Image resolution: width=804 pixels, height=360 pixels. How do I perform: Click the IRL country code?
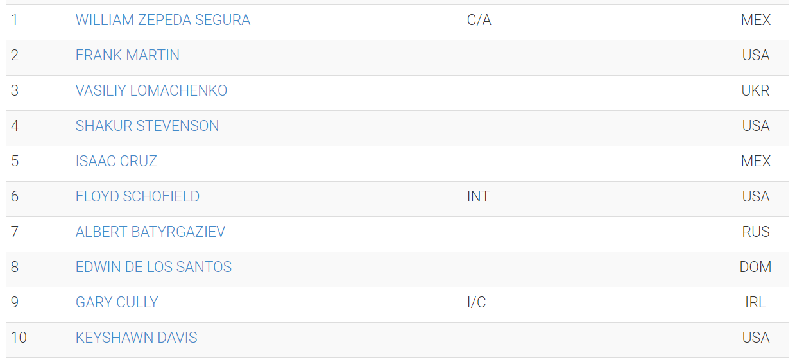coord(756,302)
